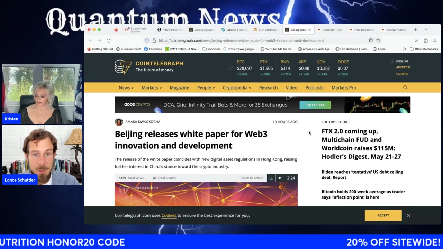
Task: Switch to the "Hard Pass" tab
Action: coord(171,30)
